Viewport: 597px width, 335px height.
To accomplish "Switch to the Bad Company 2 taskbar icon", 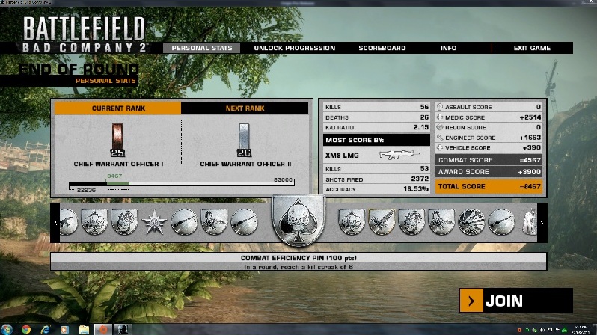I will pyautogui.click(x=123, y=329).
